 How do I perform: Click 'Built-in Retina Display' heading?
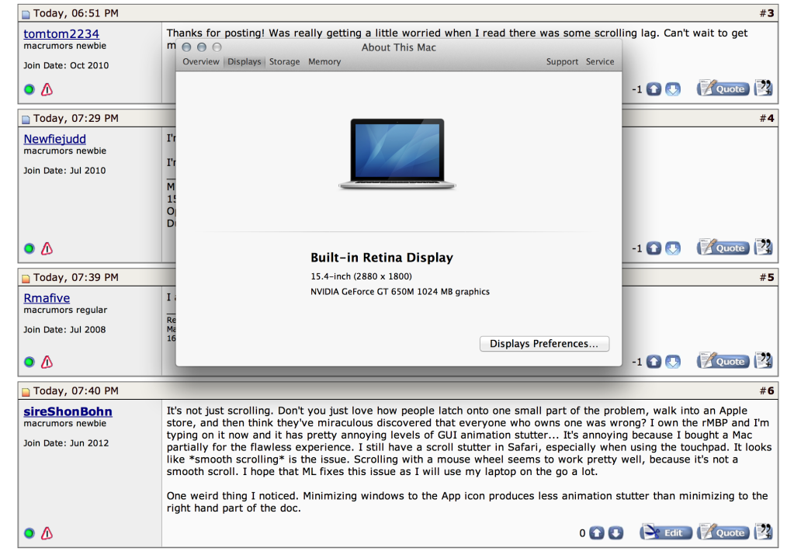[382, 258]
